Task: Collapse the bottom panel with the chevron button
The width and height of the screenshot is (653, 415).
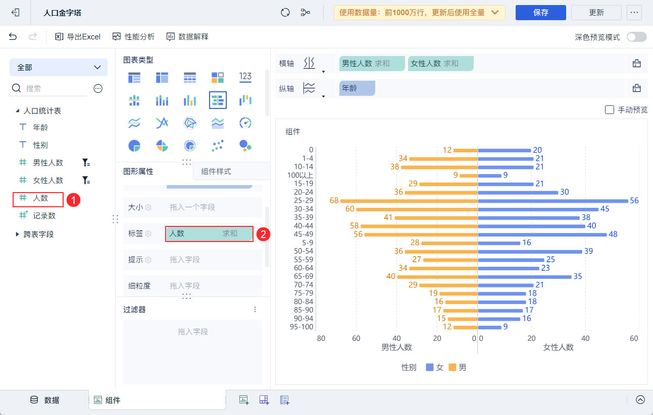Action: (640, 400)
